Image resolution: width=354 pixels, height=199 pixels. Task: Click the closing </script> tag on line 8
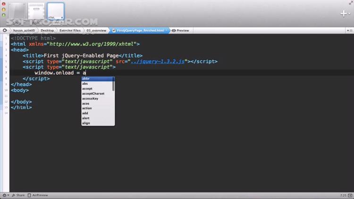(x=36, y=79)
